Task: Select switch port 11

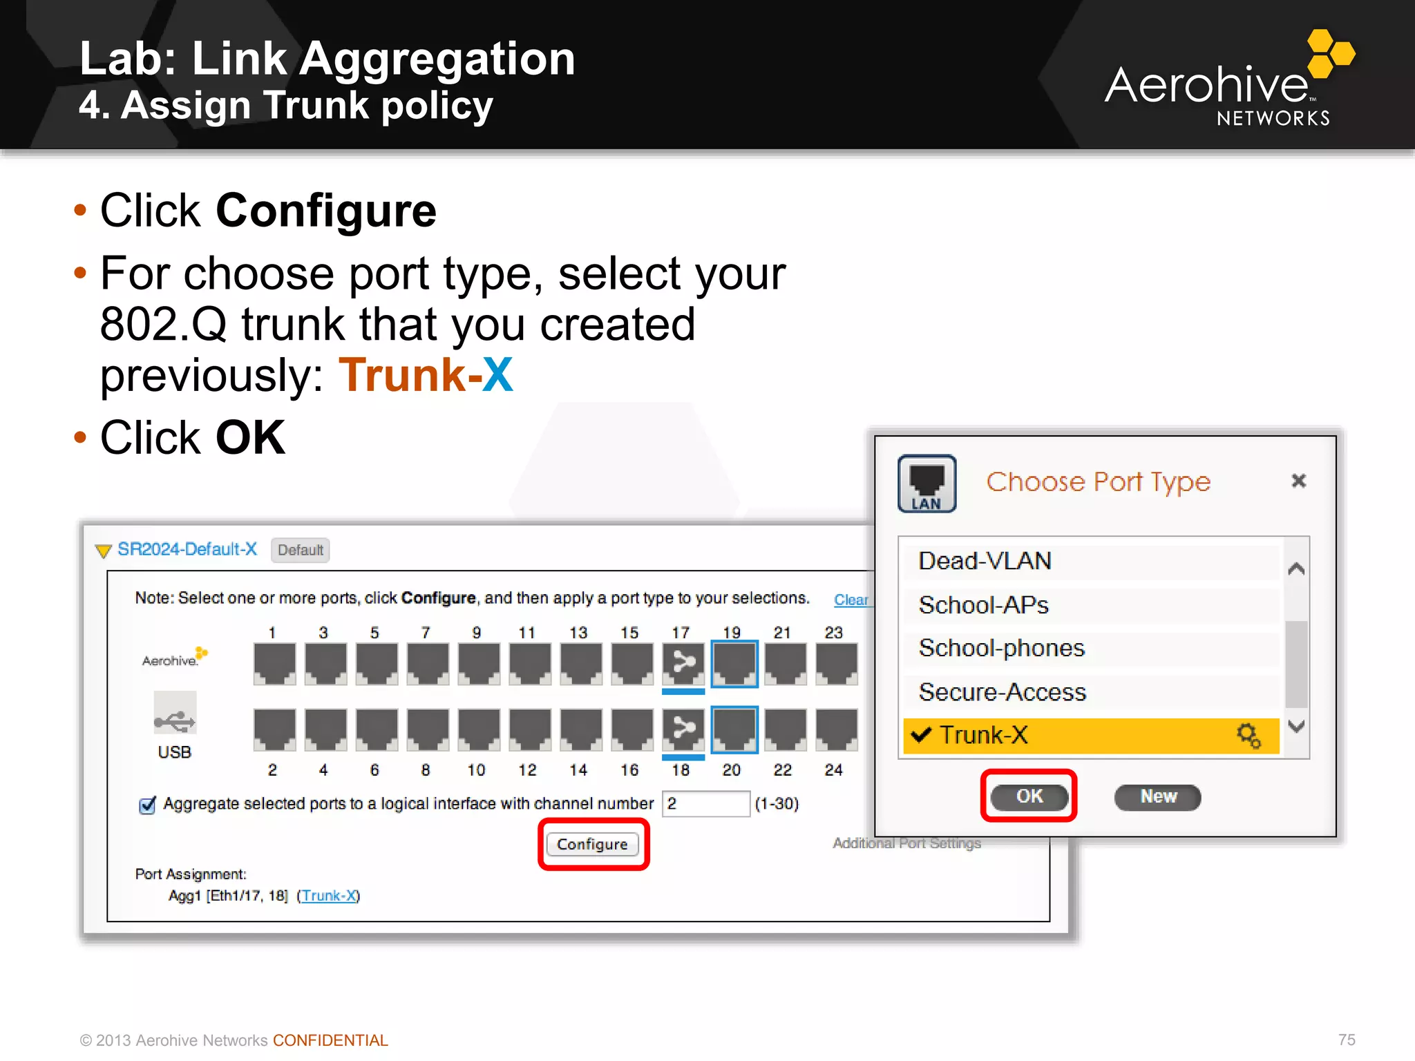Action: [x=530, y=663]
